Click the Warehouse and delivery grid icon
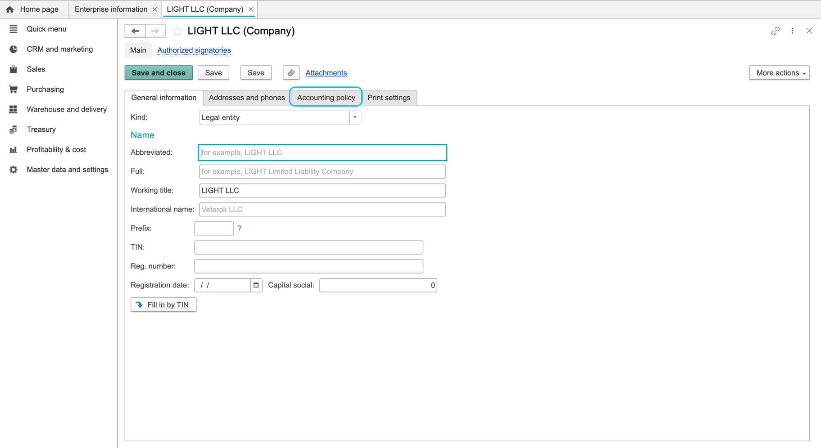Image resolution: width=821 pixels, height=448 pixels. 13,109
